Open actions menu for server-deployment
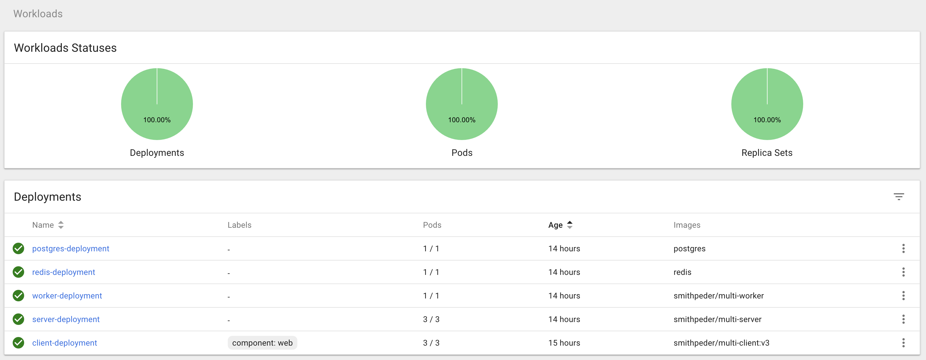Image resolution: width=926 pixels, height=360 pixels. (903, 319)
